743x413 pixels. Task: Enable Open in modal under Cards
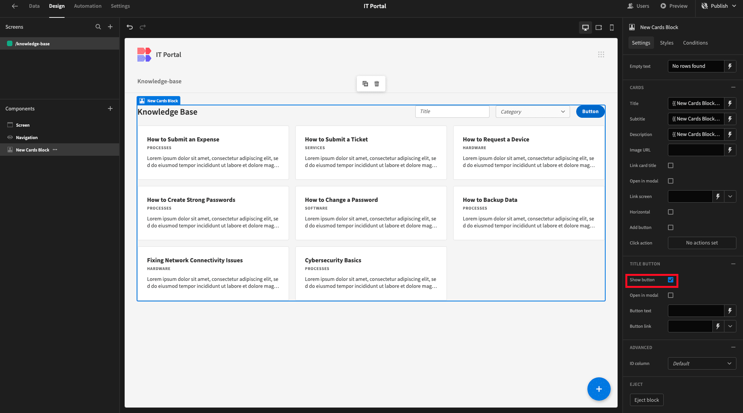coord(671,181)
